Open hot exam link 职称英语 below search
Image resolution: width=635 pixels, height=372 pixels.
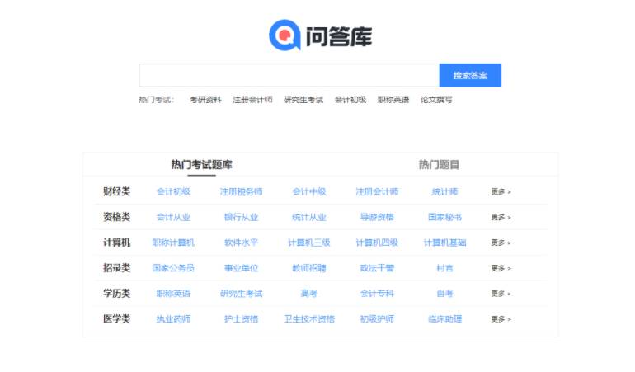pos(393,100)
